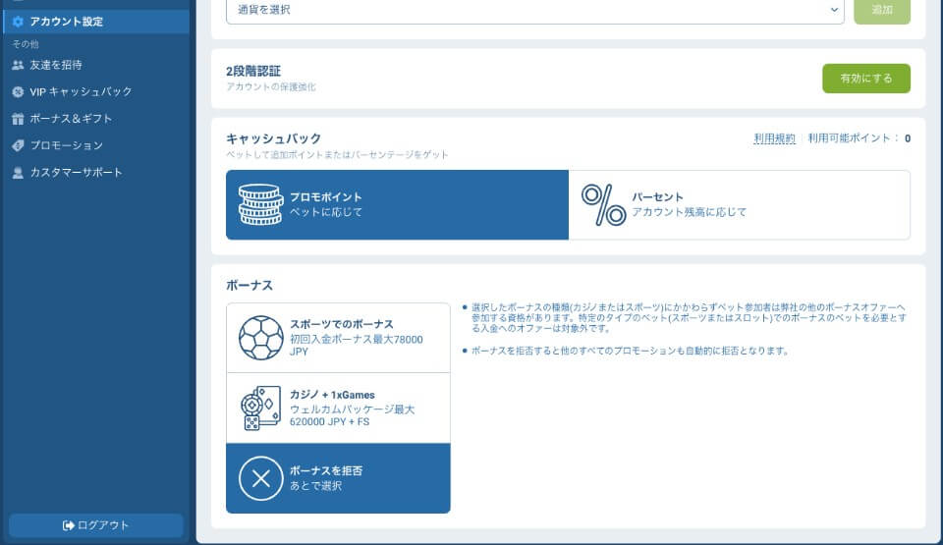Open the 通貨を選択 currency dropdown
The image size is (943, 545).
tap(535, 10)
